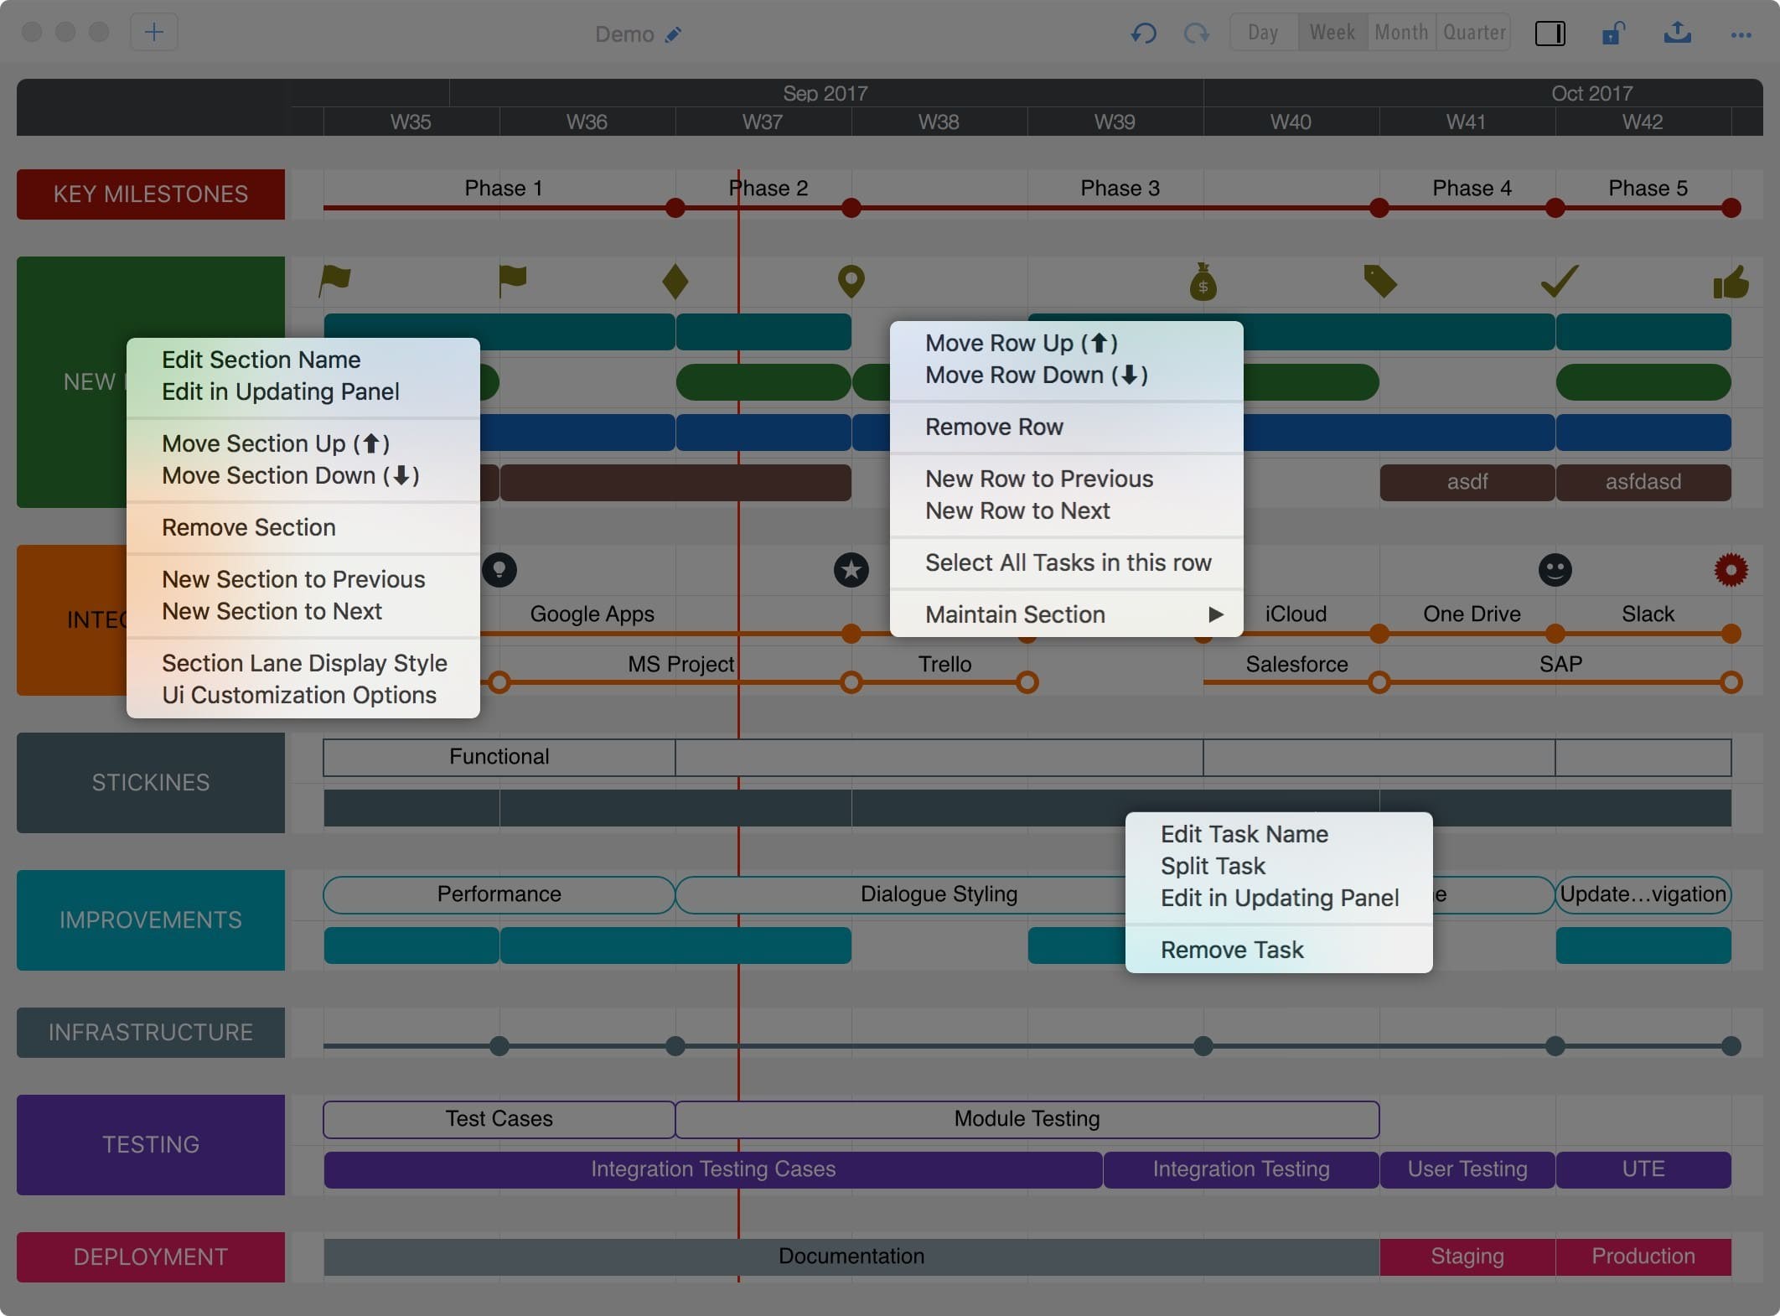This screenshot has height=1316, width=1780.
Task: Click the plus add button
Action: pyautogui.click(x=153, y=33)
